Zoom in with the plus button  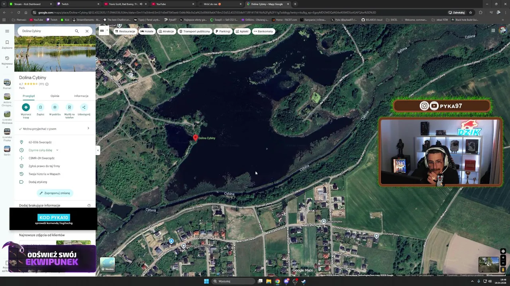point(503,258)
